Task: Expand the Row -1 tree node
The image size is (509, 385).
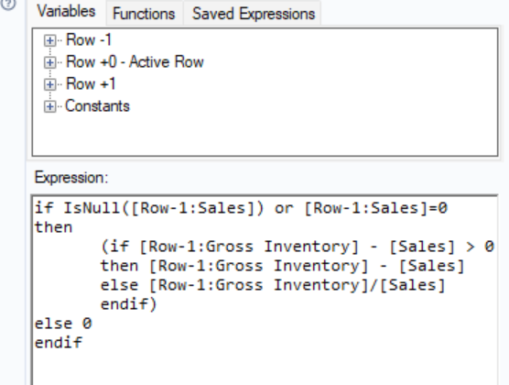Action: tap(49, 40)
